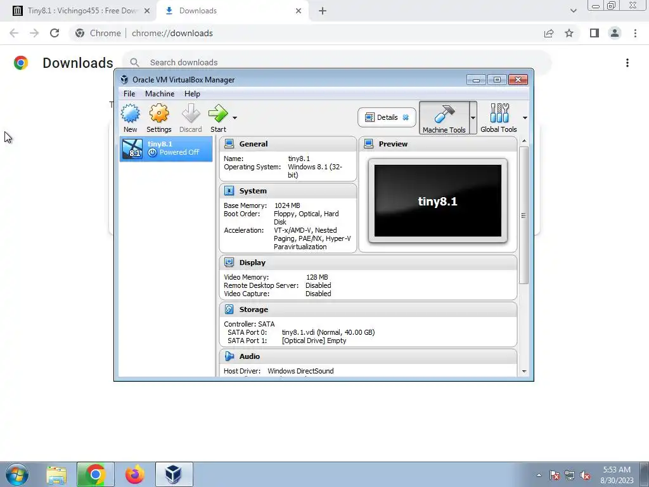Click the VirtualBox title bar cube icon
The height and width of the screenshot is (487, 649).
pos(124,79)
